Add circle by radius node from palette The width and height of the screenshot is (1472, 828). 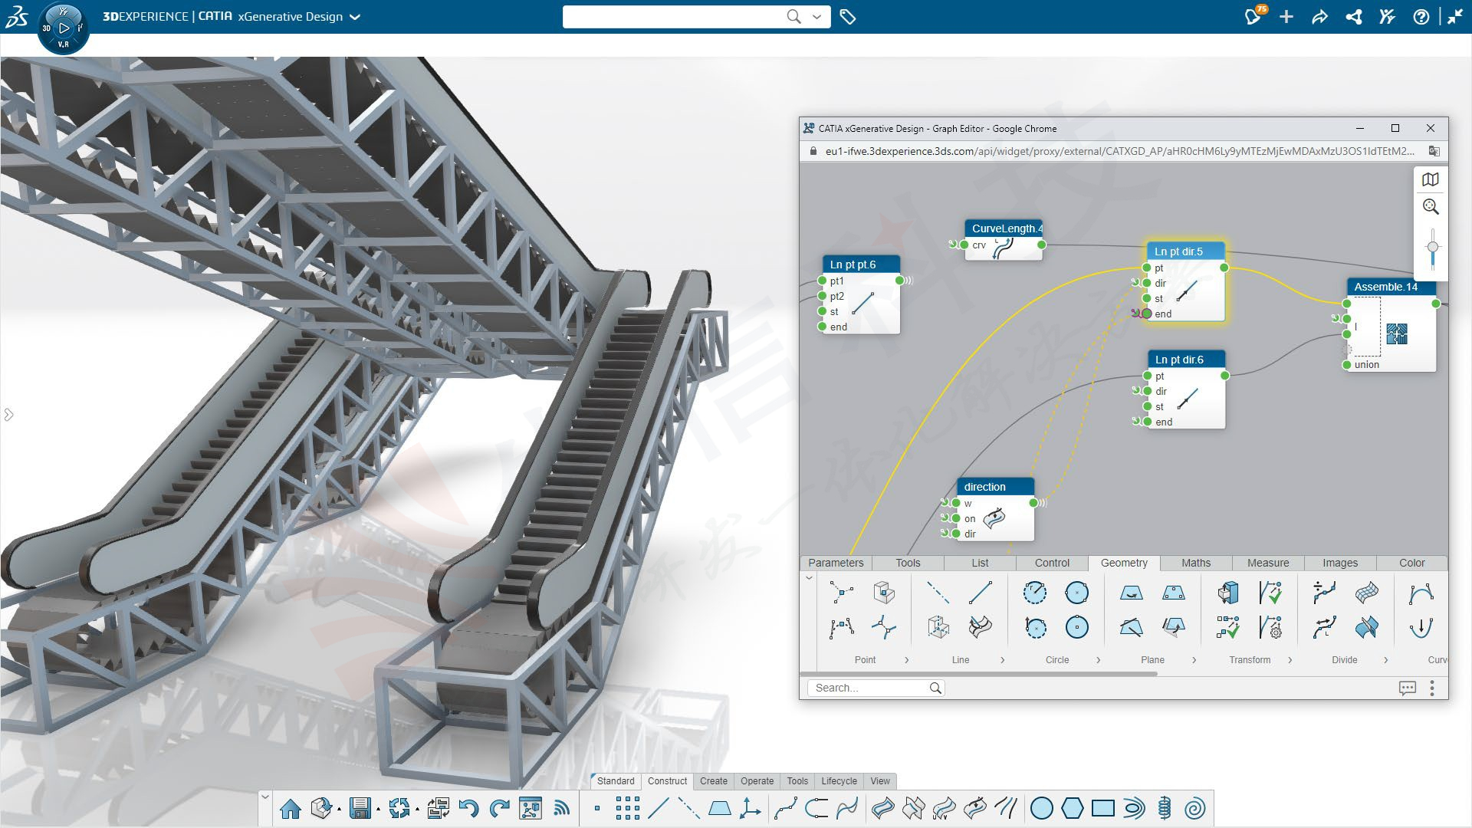(x=1034, y=593)
